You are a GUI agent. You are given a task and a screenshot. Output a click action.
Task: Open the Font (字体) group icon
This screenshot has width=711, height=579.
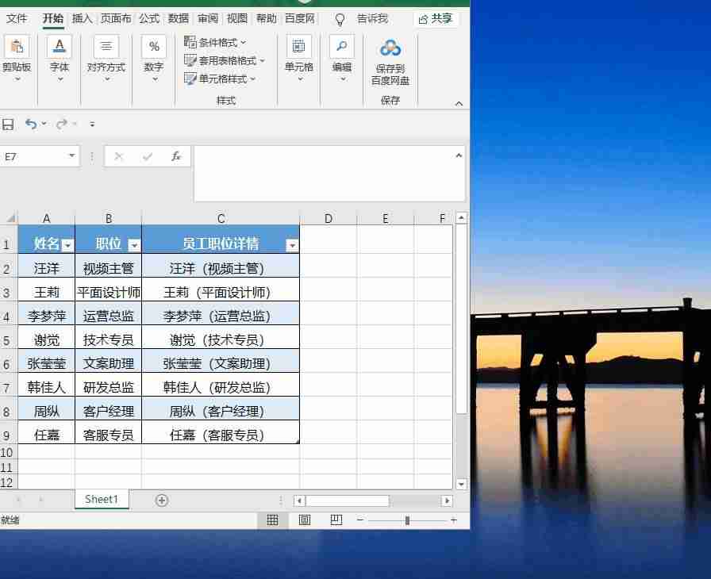(x=60, y=47)
